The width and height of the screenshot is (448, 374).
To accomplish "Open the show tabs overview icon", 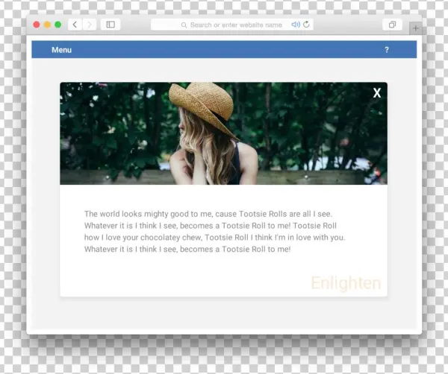I will pos(392,25).
